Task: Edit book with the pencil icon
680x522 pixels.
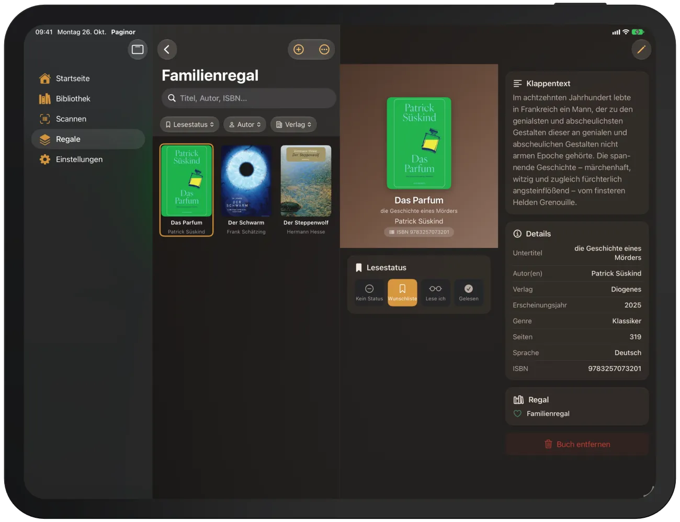Action: click(x=641, y=49)
